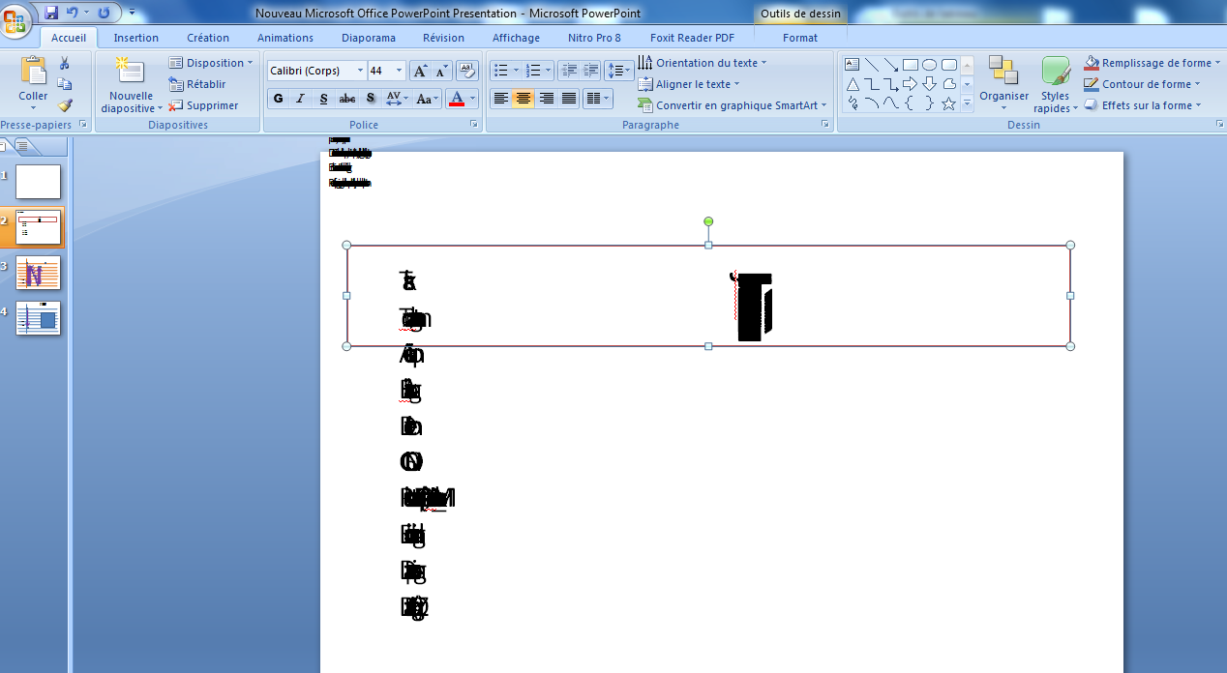Open the line spacing dropdown
Screen dimensions: 1227x673
618,71
